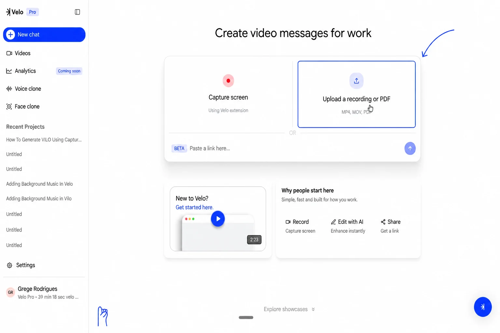
Task: Click the Voice clone waveform icon
Action: 9,88
